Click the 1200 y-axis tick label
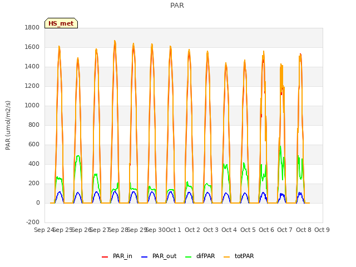 pos(32,86)
